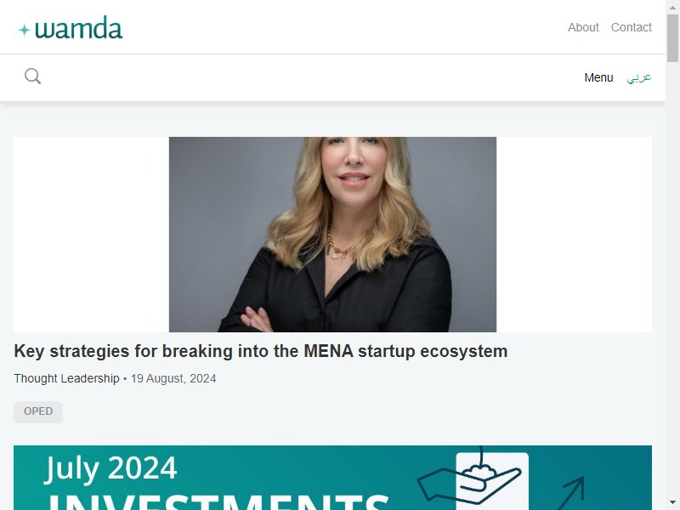
Task: Open 'Key strategies for breaking into the MENA' headline
Action: coord(261,351)
